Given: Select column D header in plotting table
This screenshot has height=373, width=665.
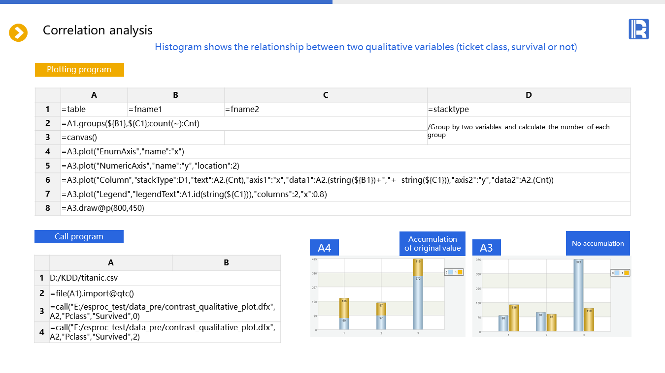Looking at the screenshot, I should click(529, 95).
